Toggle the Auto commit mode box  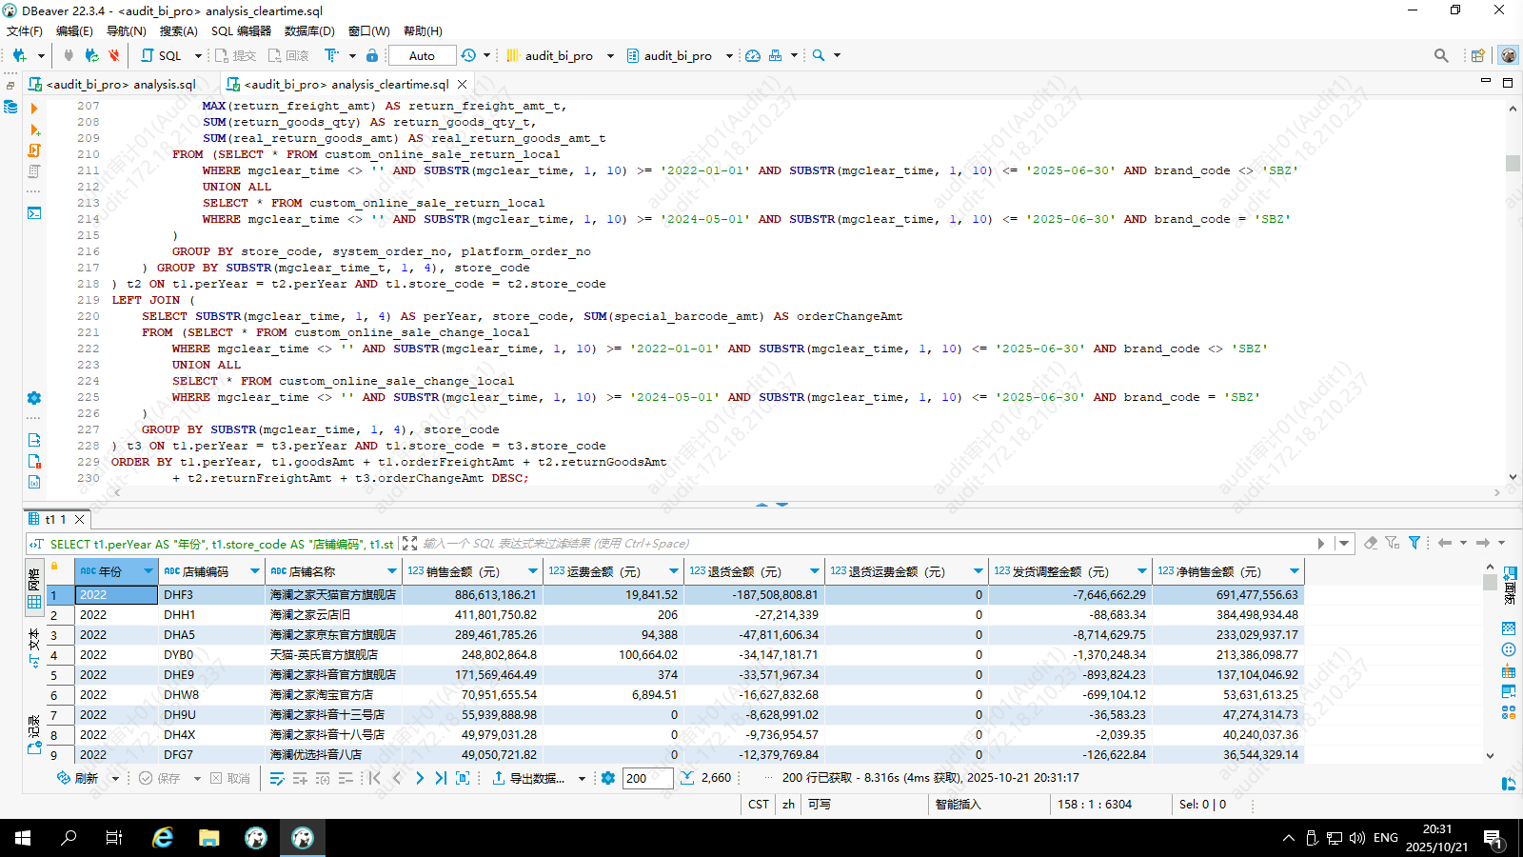coord(422,55)
